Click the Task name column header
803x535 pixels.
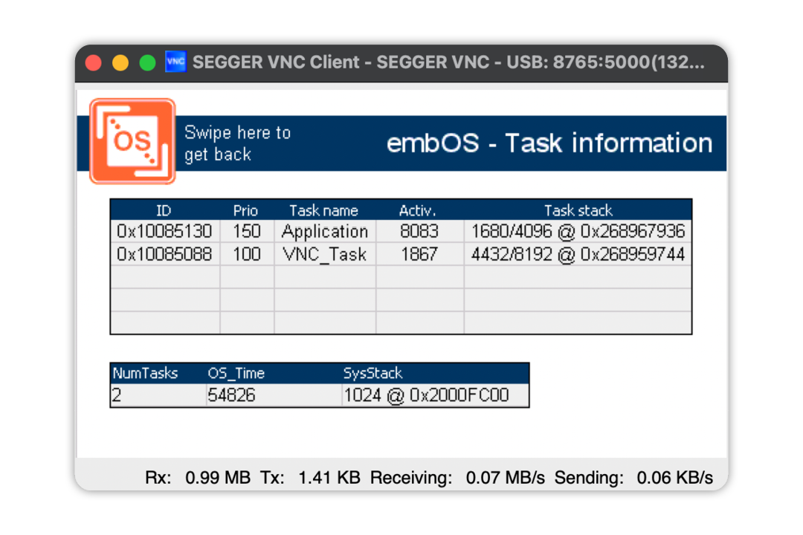[325, 210]
